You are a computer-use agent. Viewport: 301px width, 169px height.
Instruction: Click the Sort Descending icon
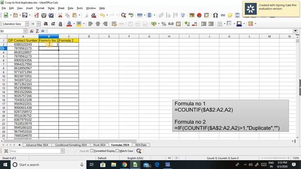click(x=175, y=15)
